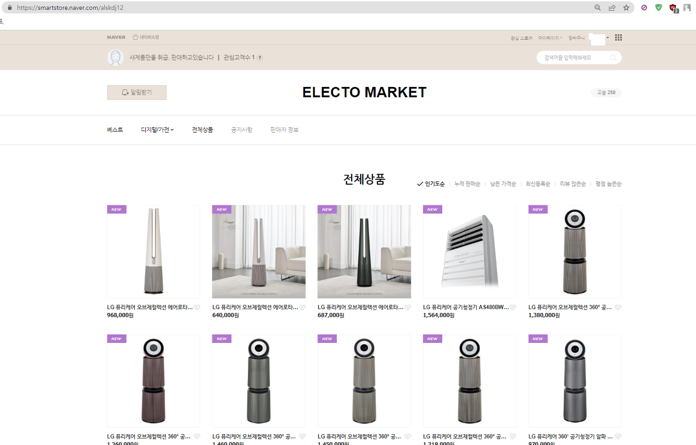Open the 전체상품 menu tab
696x445 pixels.
(x=202, y=130)
